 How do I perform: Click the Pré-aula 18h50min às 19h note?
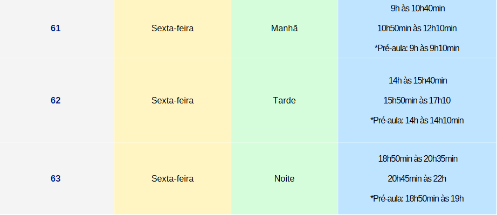coord(417,198)
